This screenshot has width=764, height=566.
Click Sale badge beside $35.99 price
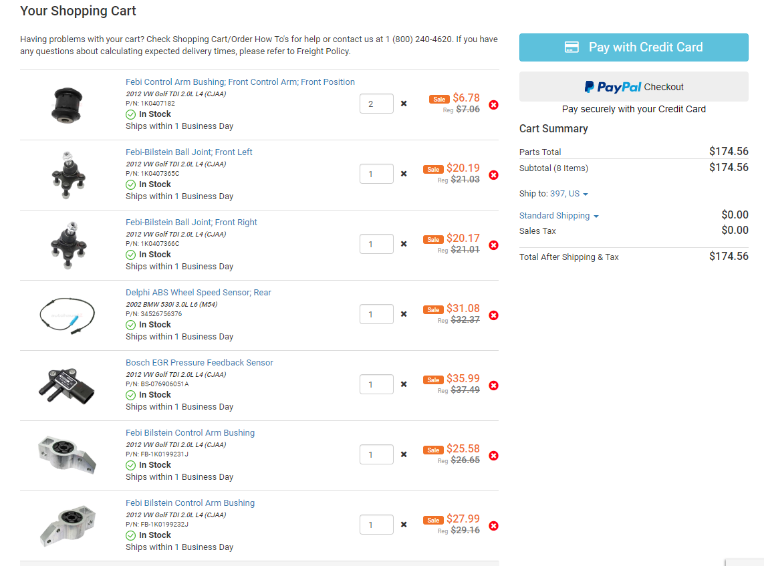coord(433,380)
